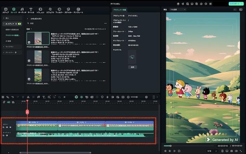This screenshot has width=246, height=154.
Task: Click the preview volume speaker icon
Action: [x=236, y=151]
